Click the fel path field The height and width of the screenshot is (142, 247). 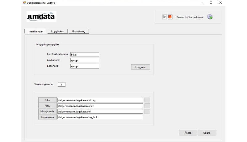click(x=100, y=111)
